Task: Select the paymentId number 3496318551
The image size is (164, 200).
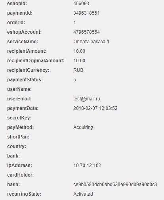Action: click(x=86, y=13)
